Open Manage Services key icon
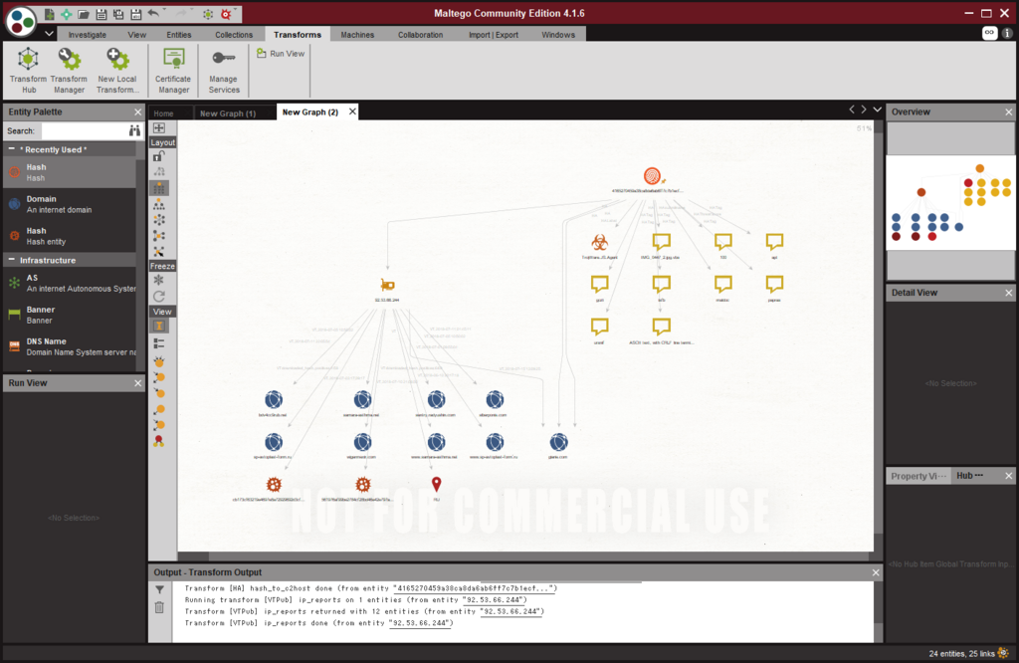 pos(224,71)
